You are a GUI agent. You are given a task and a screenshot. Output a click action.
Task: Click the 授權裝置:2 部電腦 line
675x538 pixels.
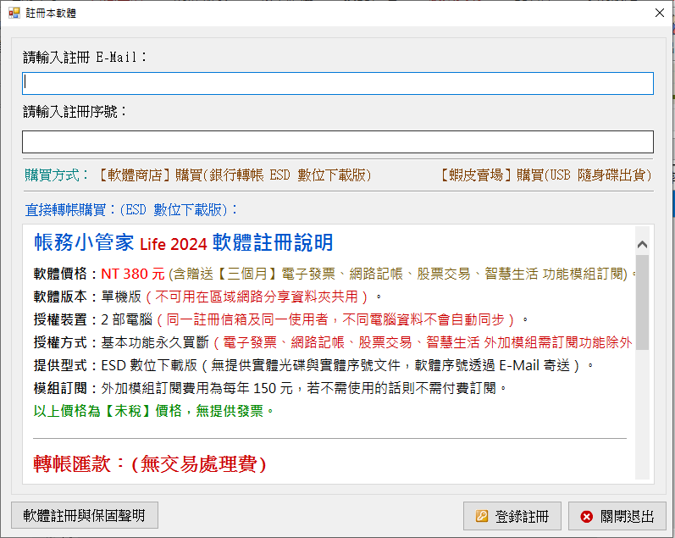280,319
